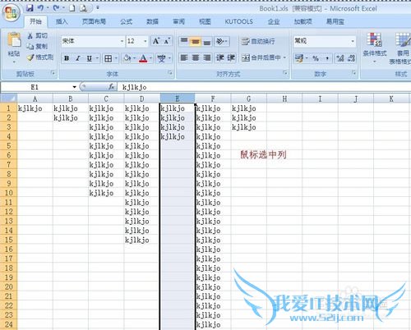Viewport: 411px width, 330px height.
Task: Increase font size button
Action: point(156,41)
